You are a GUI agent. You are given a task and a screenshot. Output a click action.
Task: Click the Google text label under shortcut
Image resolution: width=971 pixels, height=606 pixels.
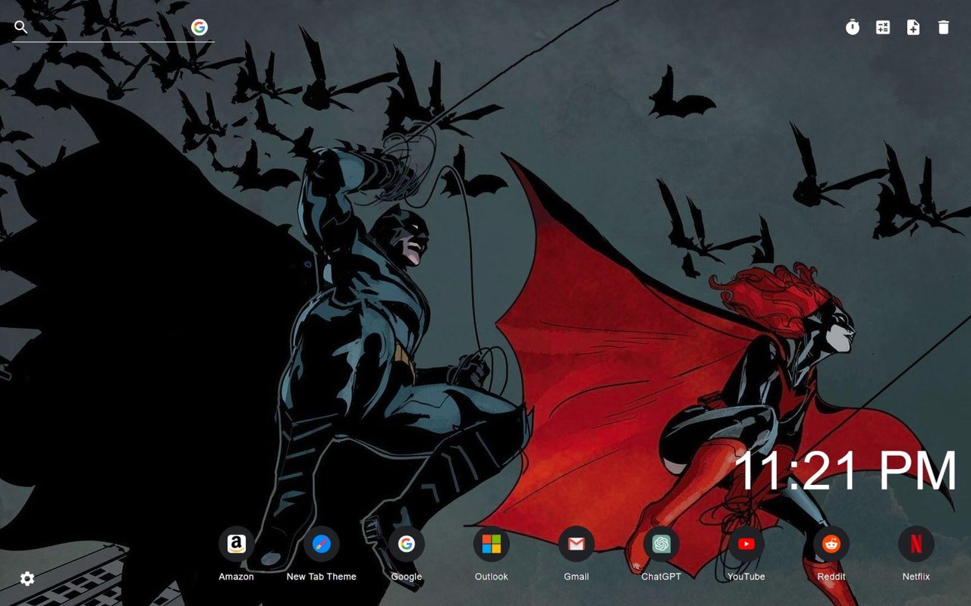(407, 576)
